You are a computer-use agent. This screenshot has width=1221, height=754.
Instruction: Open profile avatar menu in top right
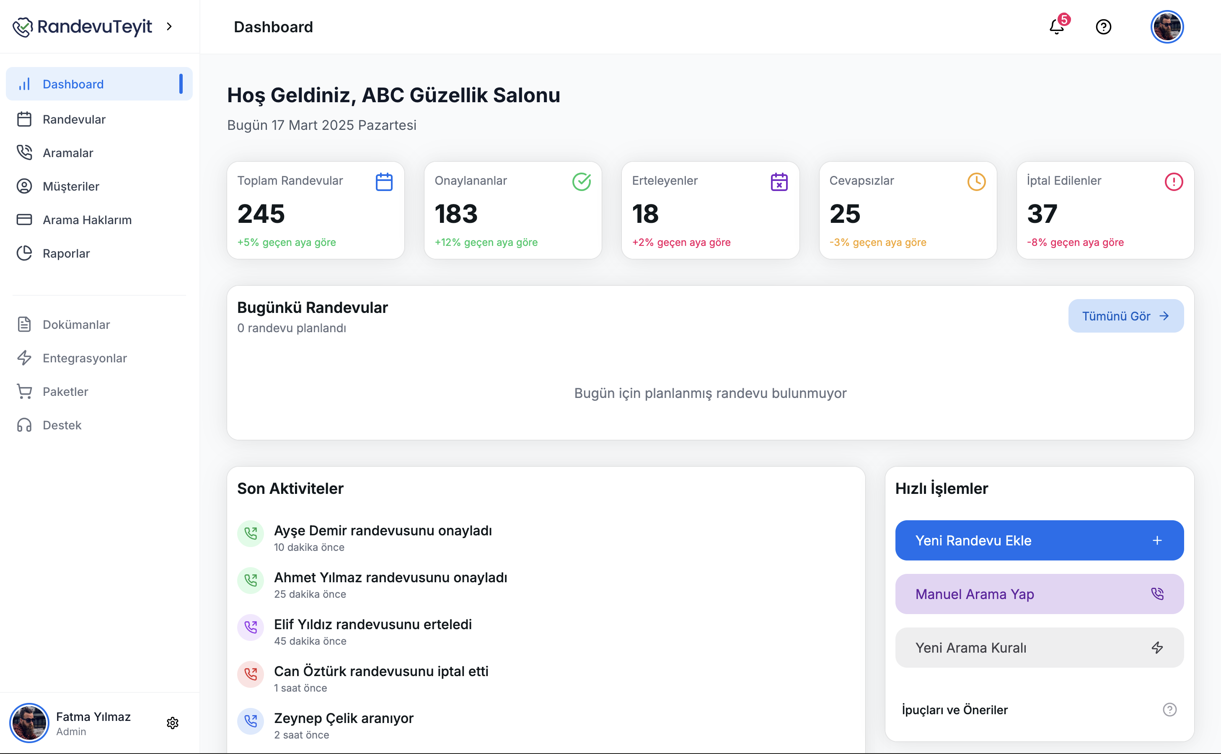[1167, 26]
